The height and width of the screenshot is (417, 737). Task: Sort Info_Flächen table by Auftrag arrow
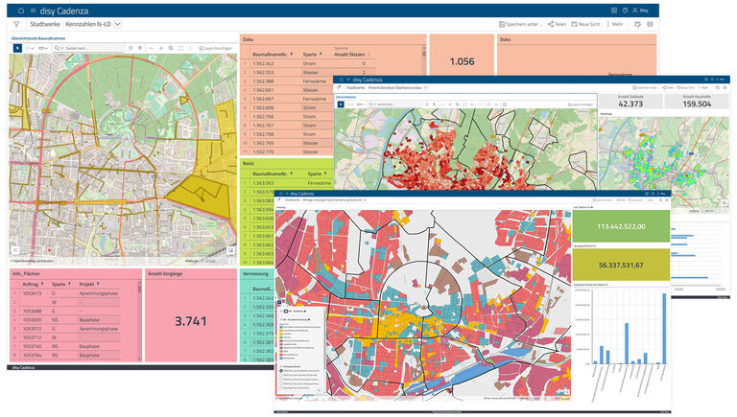(42, 284)
